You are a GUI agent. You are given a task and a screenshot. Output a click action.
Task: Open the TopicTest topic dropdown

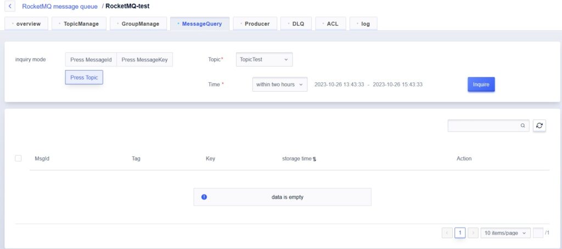[264, 59]
